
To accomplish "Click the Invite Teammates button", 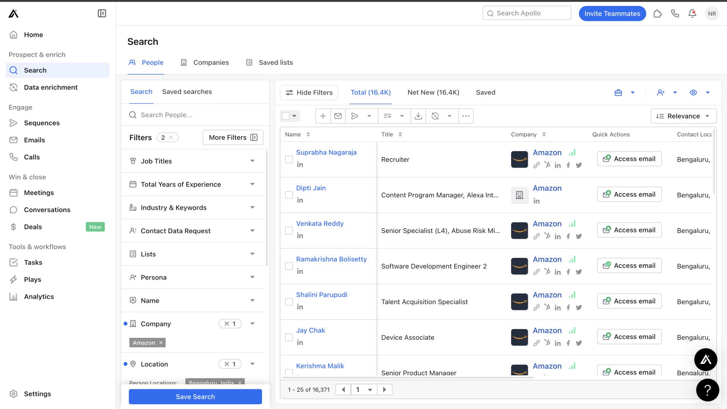I will 612,14.
